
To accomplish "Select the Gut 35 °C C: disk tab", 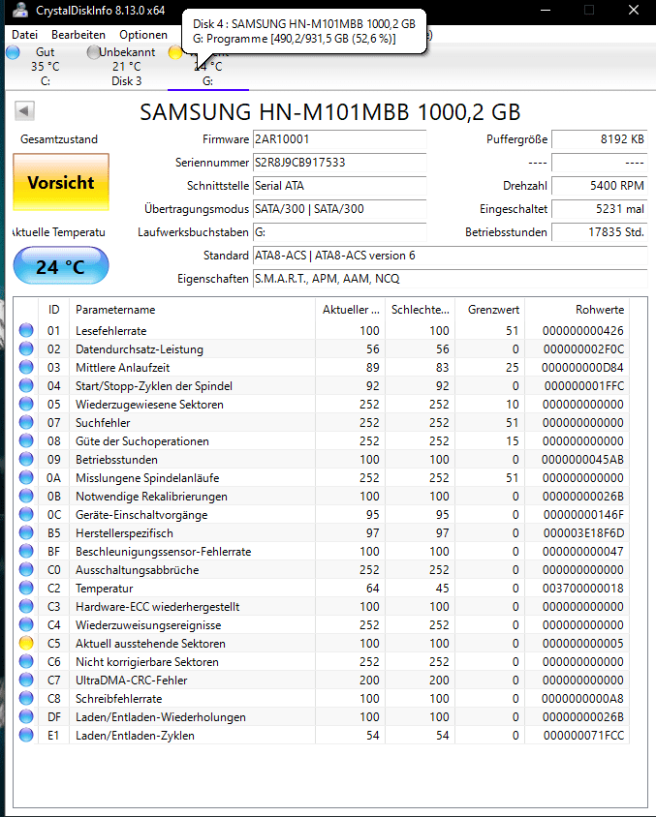I will click(46, 67).
